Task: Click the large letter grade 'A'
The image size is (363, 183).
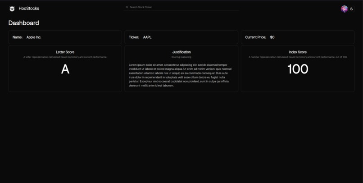Action: pos(65,69)
